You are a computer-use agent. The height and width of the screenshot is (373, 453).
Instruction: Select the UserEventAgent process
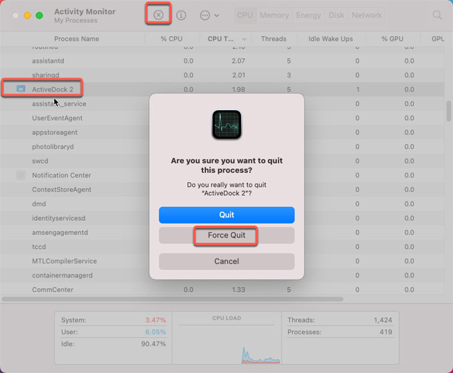click(57, 118)
